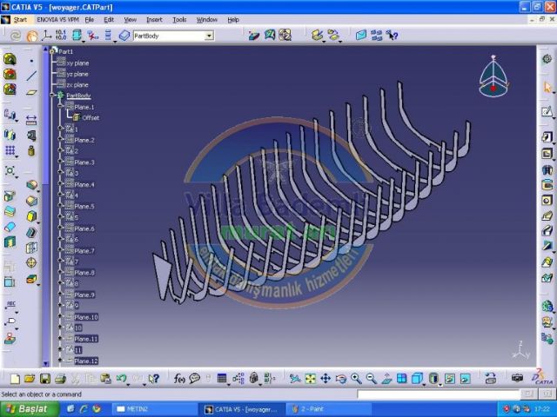This screenshot has width=557, height=417.
Task: Collapse the Plane.1 tree node
Action: (60, 107)
